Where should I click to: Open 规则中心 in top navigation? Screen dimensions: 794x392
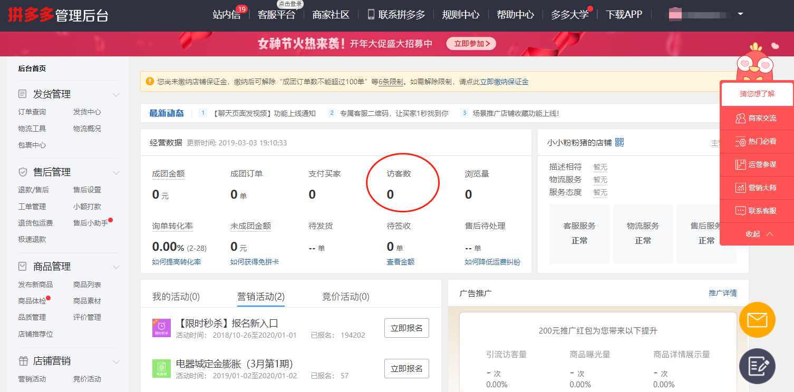pos(461,15)
